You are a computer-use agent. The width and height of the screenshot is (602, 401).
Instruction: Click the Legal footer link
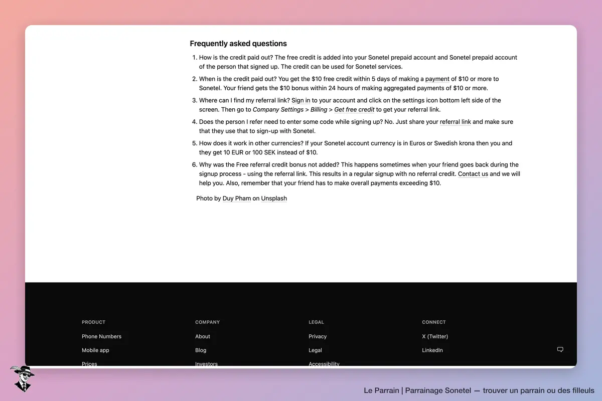point(315,350)
